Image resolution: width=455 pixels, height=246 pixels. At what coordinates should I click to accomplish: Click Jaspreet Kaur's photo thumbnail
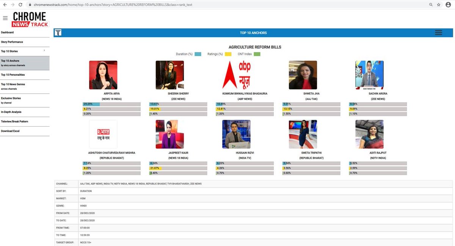pyautogui.click(x=170, y=134)
